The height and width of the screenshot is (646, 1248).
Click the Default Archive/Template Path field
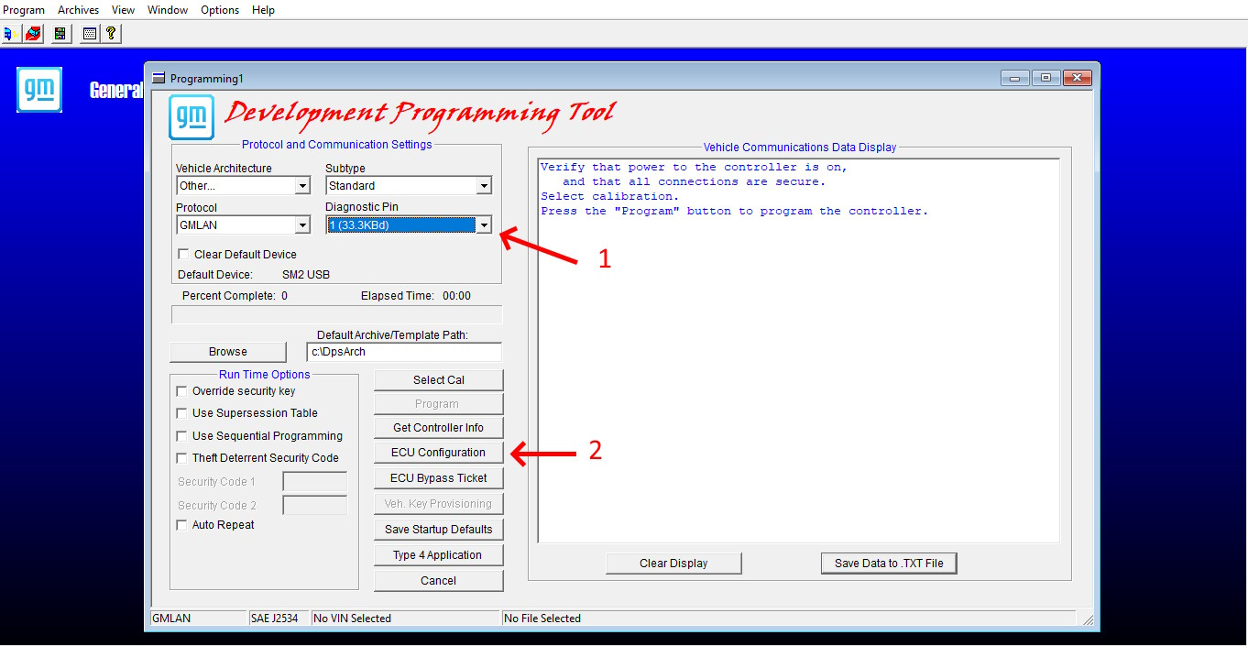pos(404,352)
